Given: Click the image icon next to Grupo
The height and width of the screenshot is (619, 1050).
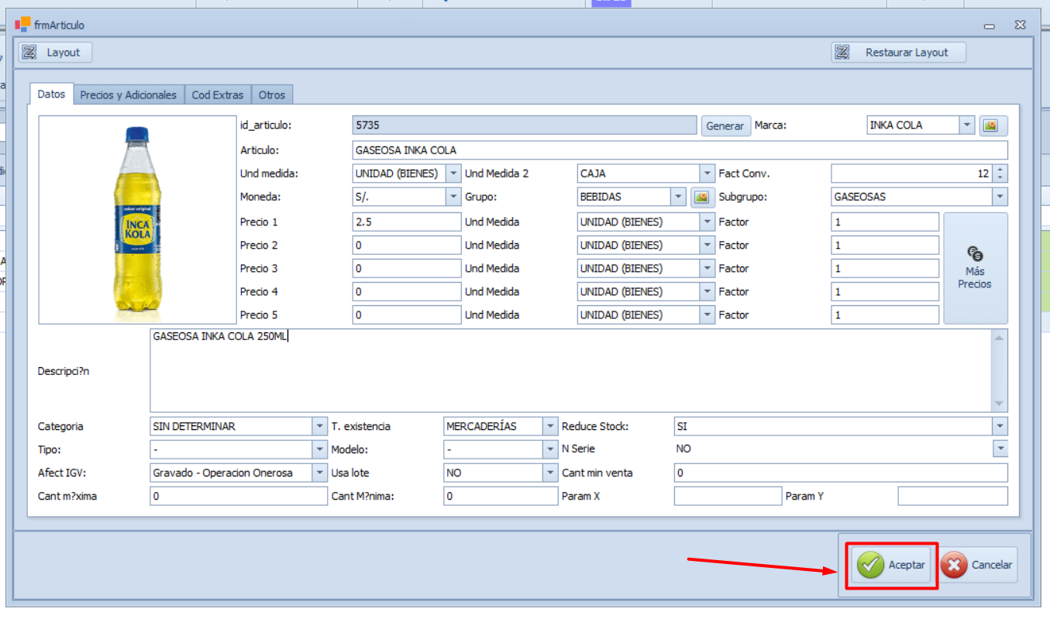Looking at the screenshot, I should click(x=701, y=197).
